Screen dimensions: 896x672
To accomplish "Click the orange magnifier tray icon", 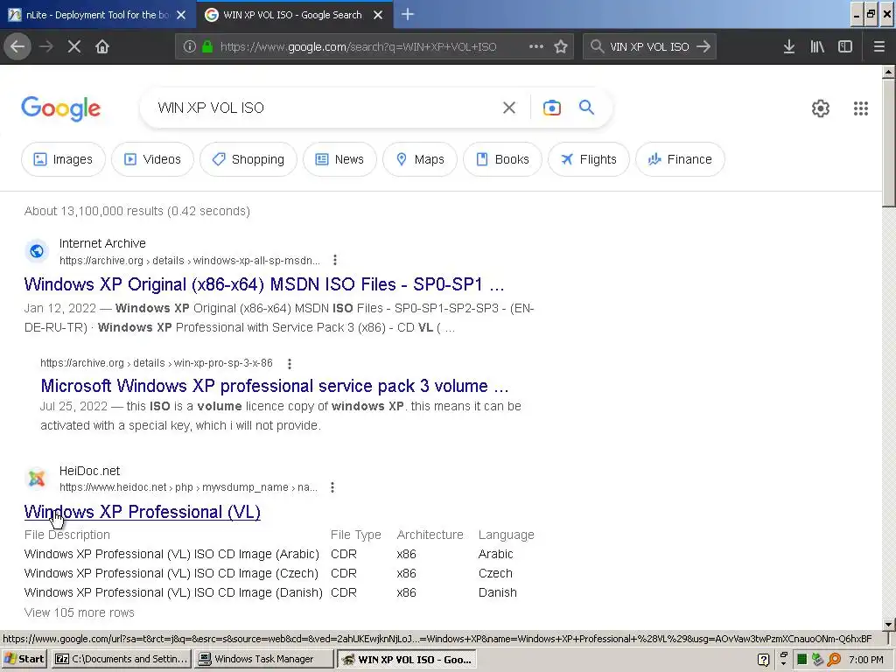I will click(x=834, y=660).
